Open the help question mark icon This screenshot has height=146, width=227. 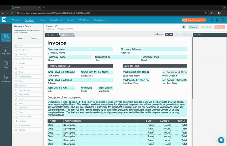[212, 20]
